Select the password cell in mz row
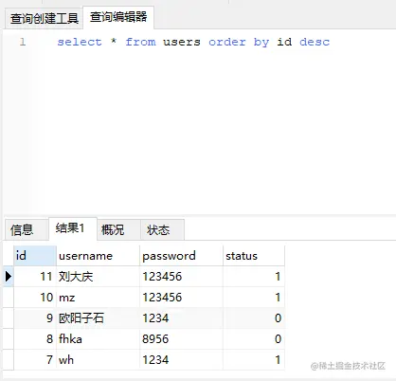The image size is (396, 381). (181, 298)
